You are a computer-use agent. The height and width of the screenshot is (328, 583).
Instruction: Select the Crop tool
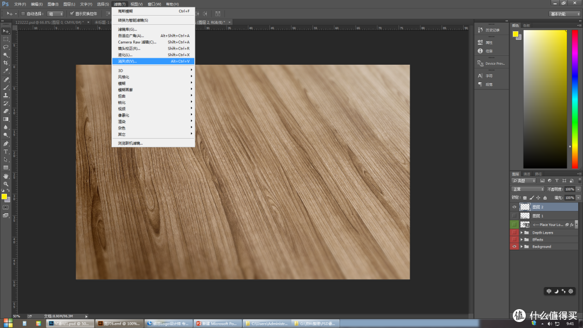coord(5,63)
